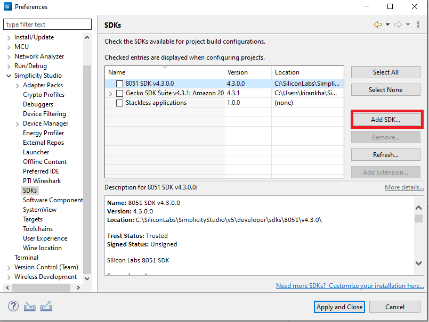Click the Select None button
429x322 pixels.
click(x=385, y=89)
